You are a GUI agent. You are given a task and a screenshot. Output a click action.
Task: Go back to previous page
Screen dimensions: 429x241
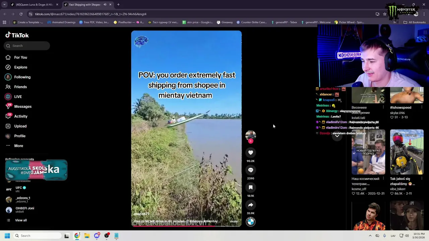5,14
